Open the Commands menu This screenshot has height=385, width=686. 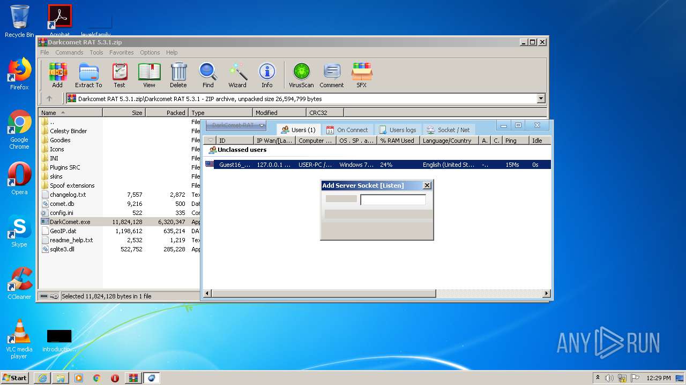tap(69, 52)
